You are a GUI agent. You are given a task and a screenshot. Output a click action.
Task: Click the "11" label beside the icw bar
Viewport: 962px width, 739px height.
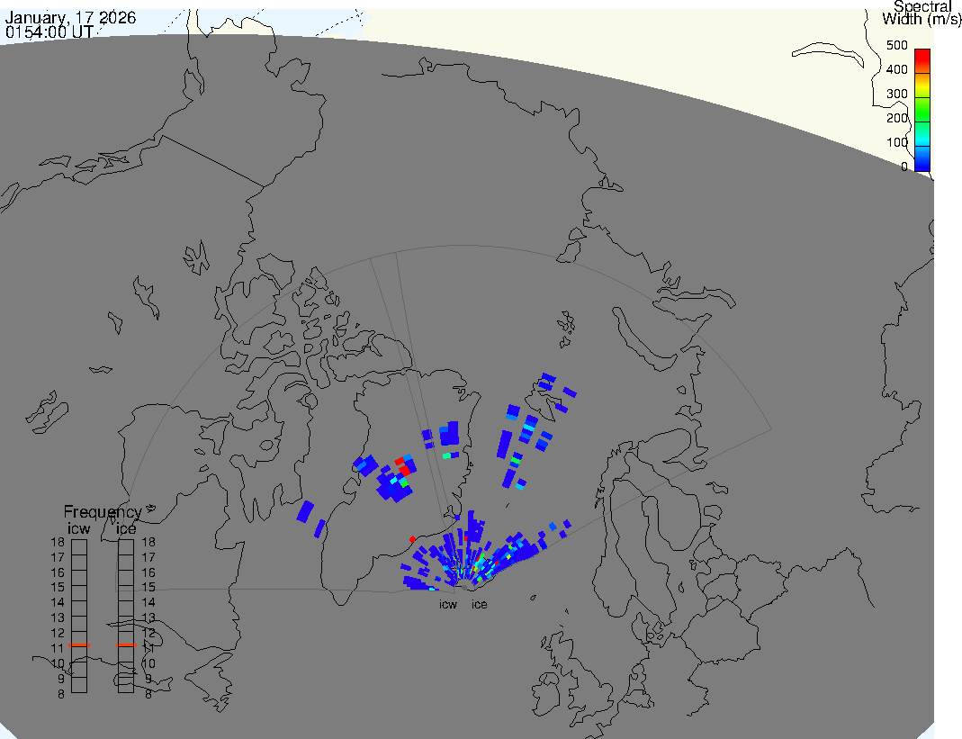[58, 648]
